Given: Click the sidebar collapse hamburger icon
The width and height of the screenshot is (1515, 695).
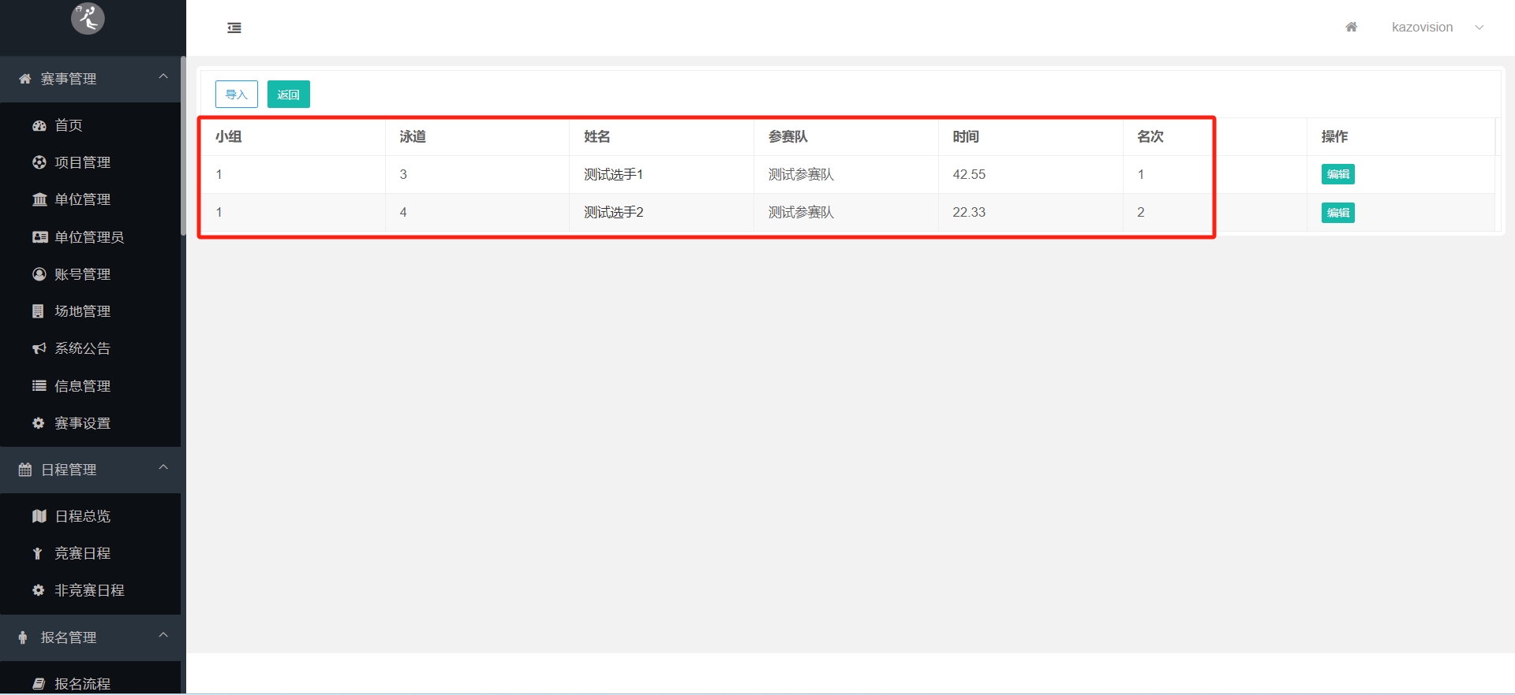Looking at the screenshot, I should click(234, 28).
